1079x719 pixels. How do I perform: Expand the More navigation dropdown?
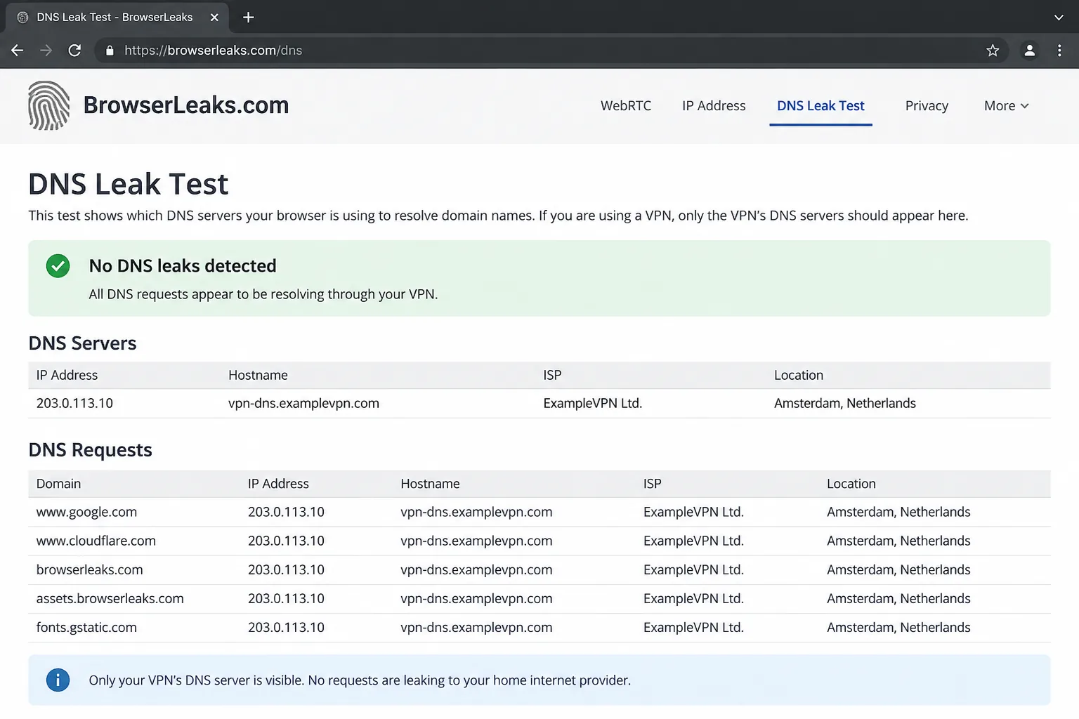click(1006, 106)
